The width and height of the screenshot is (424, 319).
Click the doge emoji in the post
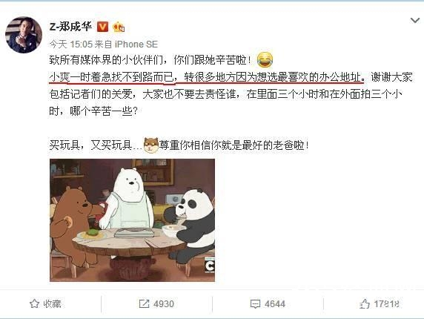click(x=151, y=145)
